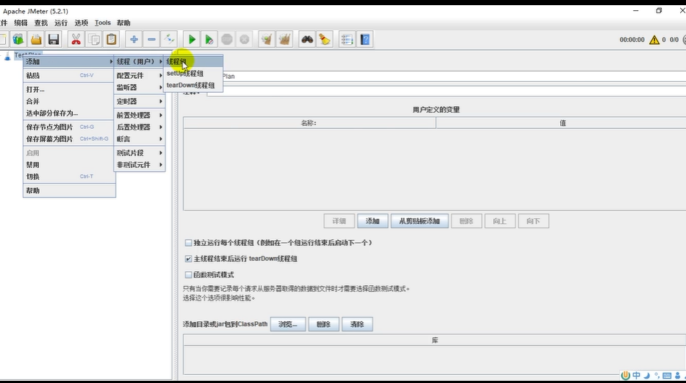Save test plan with floppy disk icon
The height and width of the screenshot is (383, 686).
pyautogui.click(x=54, y=39)
